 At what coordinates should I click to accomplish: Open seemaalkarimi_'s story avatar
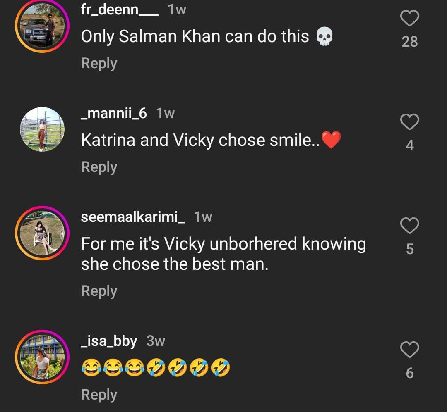pyautogui.click(x=42, y=233)
